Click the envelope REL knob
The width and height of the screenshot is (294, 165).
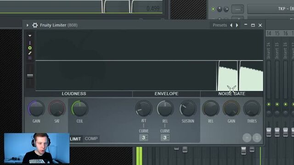pyautogui.click(x=165, y=108)
